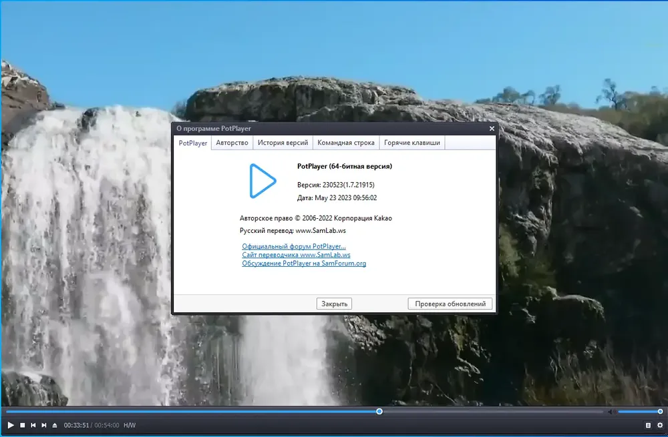Click the blue PotPlayer logo icon

click(x=263, y=181)
